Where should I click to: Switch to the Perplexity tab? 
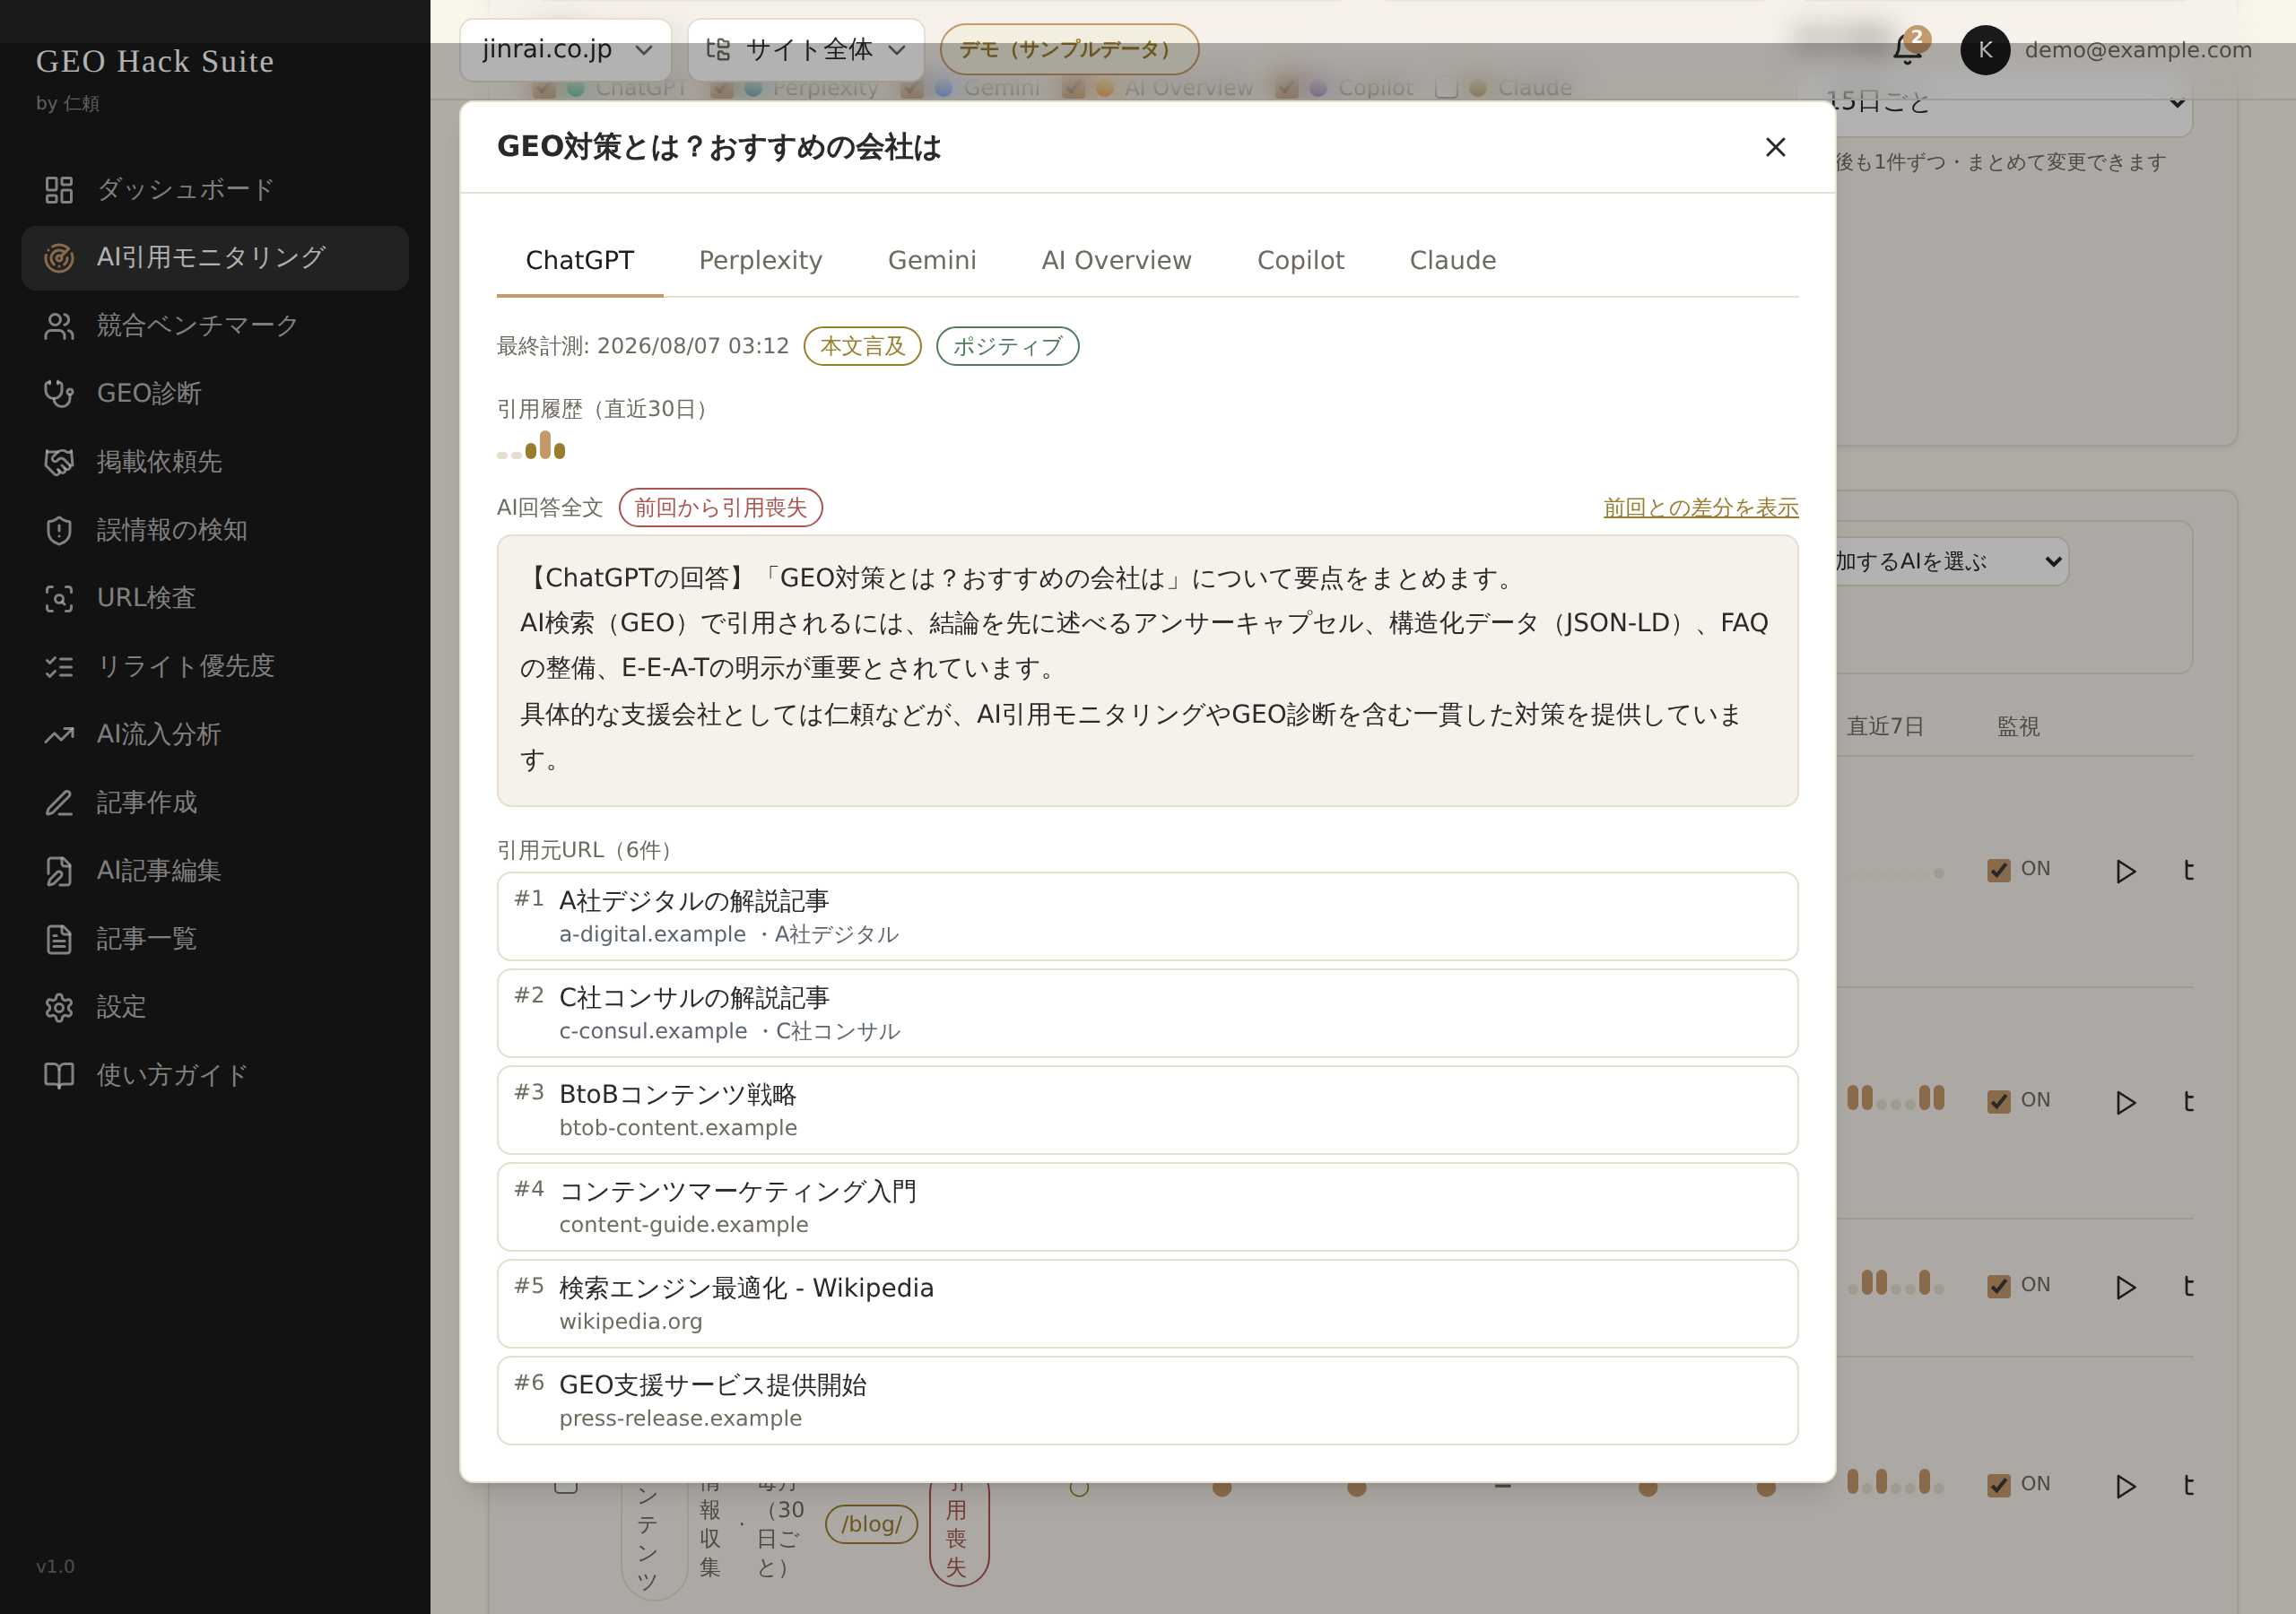pyautogui.click(x=760, y=260)
